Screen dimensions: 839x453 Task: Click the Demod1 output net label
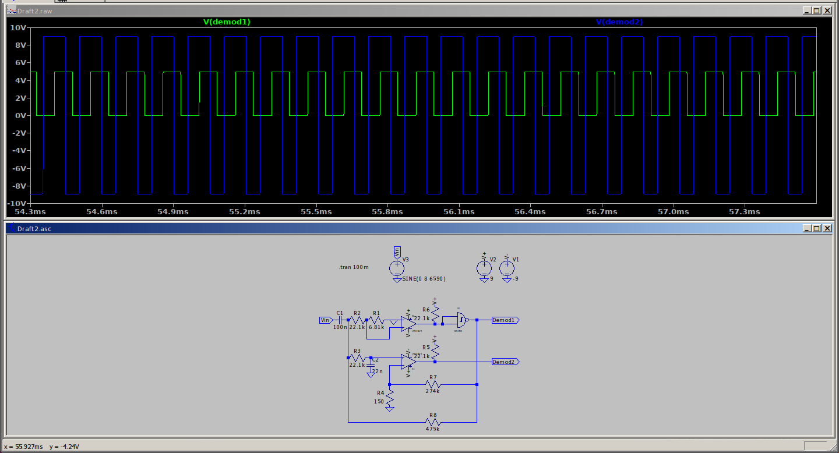(x=505, y=320)
